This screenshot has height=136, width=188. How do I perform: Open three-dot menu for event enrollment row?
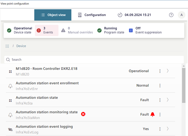pyautogui.click(x=160, y=85)
